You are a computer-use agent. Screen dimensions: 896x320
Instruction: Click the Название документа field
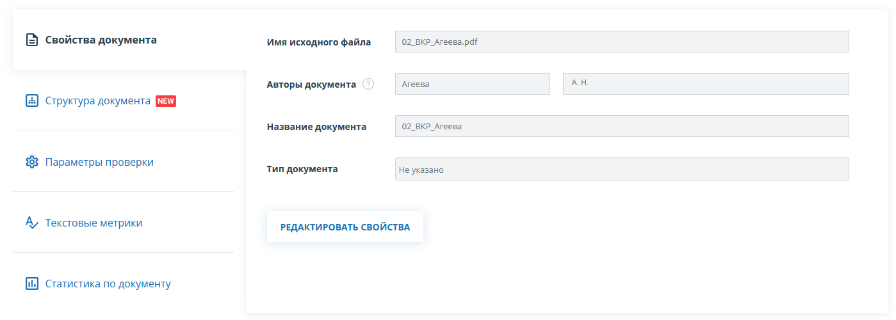coord(621,126)
